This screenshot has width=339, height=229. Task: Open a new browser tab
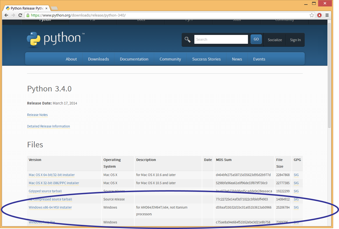(x=54, y=8)
